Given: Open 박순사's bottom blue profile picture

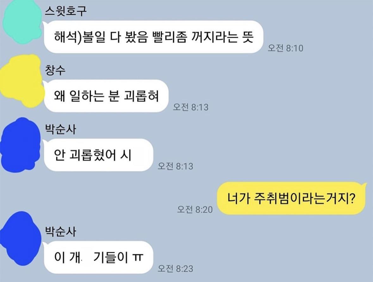Looking at the screenshot, I should pos(21,238).
